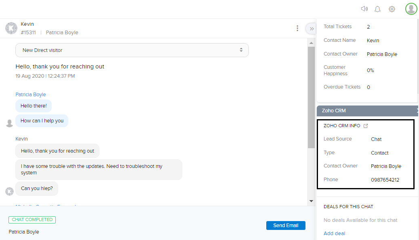Click chat scrollbar down arrow

(311, 201)
